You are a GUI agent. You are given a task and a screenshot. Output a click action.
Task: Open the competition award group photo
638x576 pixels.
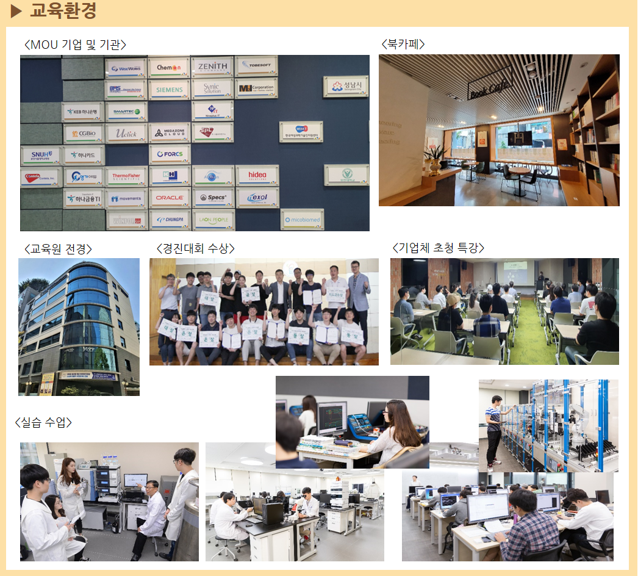264,312
